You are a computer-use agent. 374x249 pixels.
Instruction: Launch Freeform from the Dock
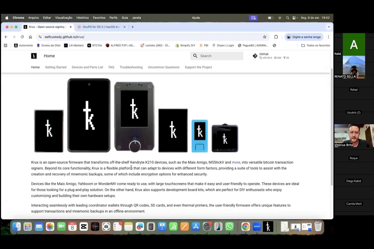[x=140, y=226]
